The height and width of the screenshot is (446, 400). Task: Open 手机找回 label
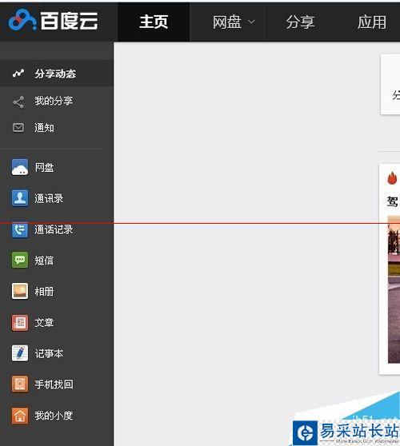click(54, 384)
